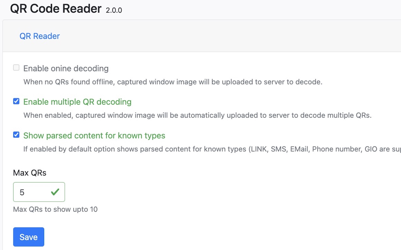The width and height of the screenshot is (401, 250).
Task: Click the 'QR Code Reader' page heading
Action: pyautogui.click(x=56, y=9)
